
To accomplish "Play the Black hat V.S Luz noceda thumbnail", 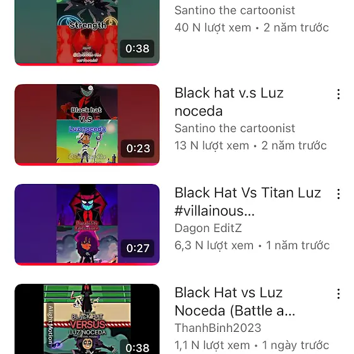I will (x=87, y=125).
